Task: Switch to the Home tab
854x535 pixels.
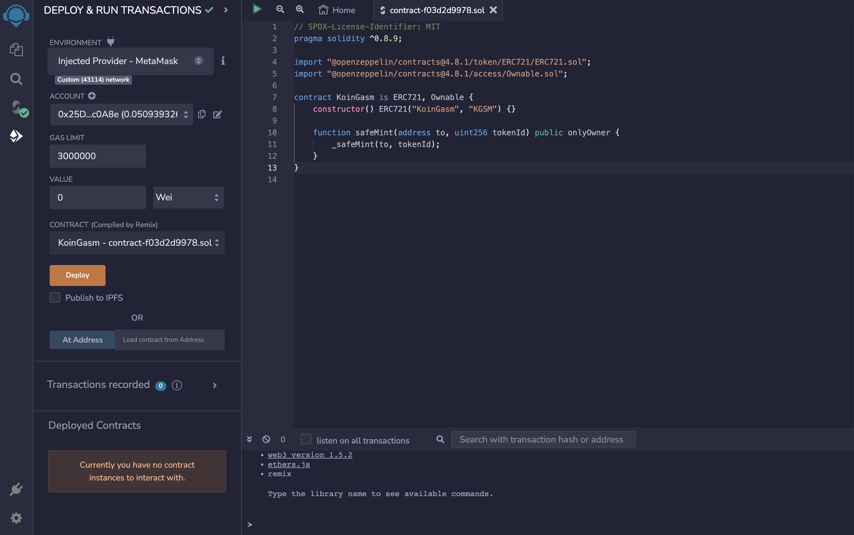Action: (x=337, y=10)
